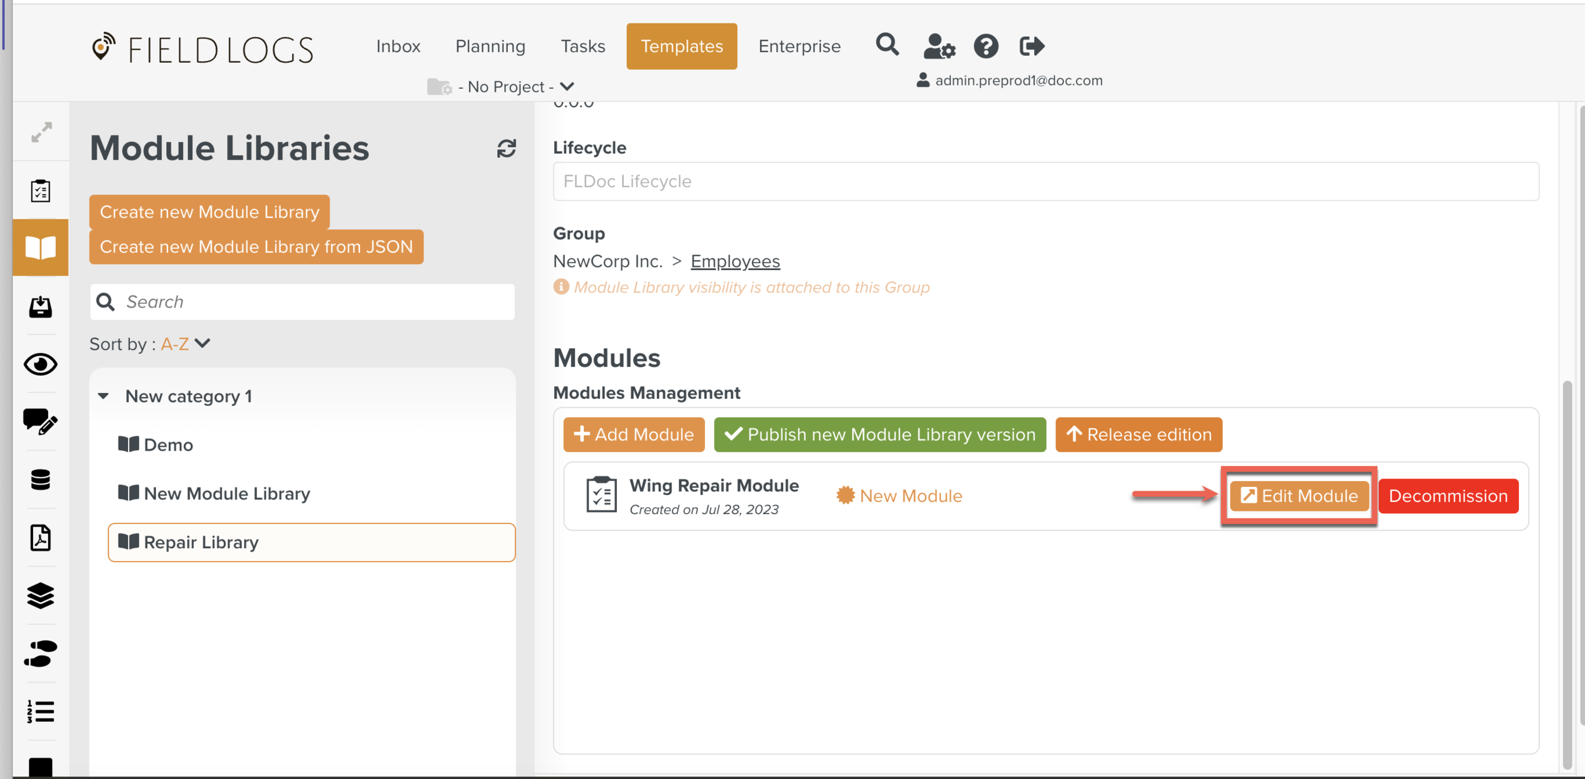Toggle the expand arrows sidebar icon
The height and width of the screenshot is (779, 1585).
[x=41, y=132]
